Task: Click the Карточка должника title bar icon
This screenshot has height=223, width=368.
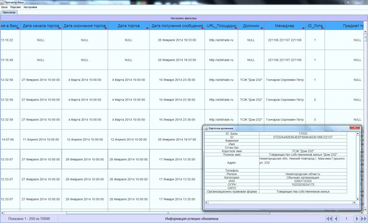Action: pyautogui.click(x=206, y=128)
